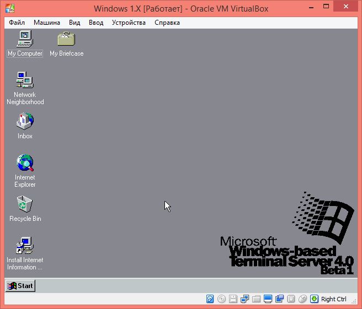Click the mouse integration status icon

(x=302, y=299)
